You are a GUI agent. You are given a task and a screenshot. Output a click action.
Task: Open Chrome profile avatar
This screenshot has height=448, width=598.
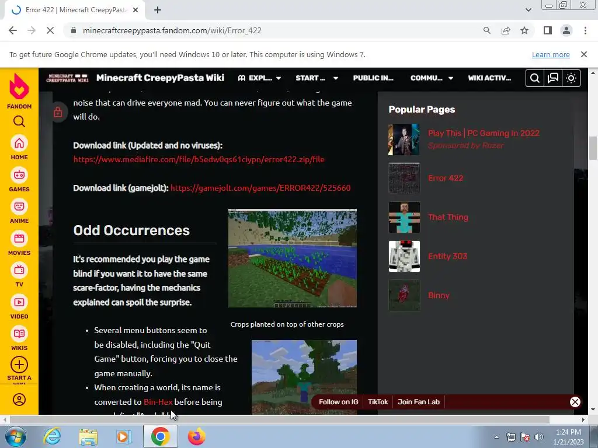point(566,30)
